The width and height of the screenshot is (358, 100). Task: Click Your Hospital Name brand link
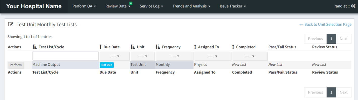tap(34, 6)
